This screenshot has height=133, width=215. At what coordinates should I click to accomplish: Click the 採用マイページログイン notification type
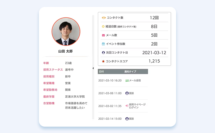point(137,106)
